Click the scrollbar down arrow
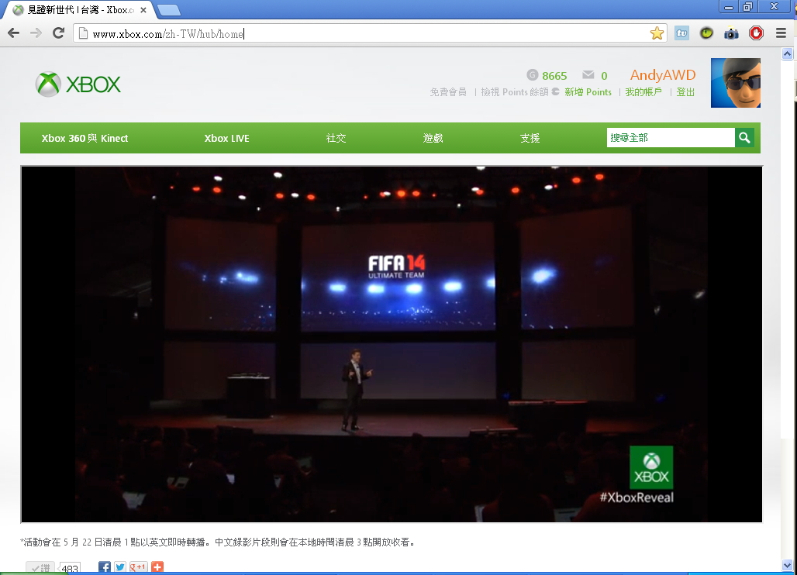This screenshot has height=575, width=797. (x=788, y=565)
